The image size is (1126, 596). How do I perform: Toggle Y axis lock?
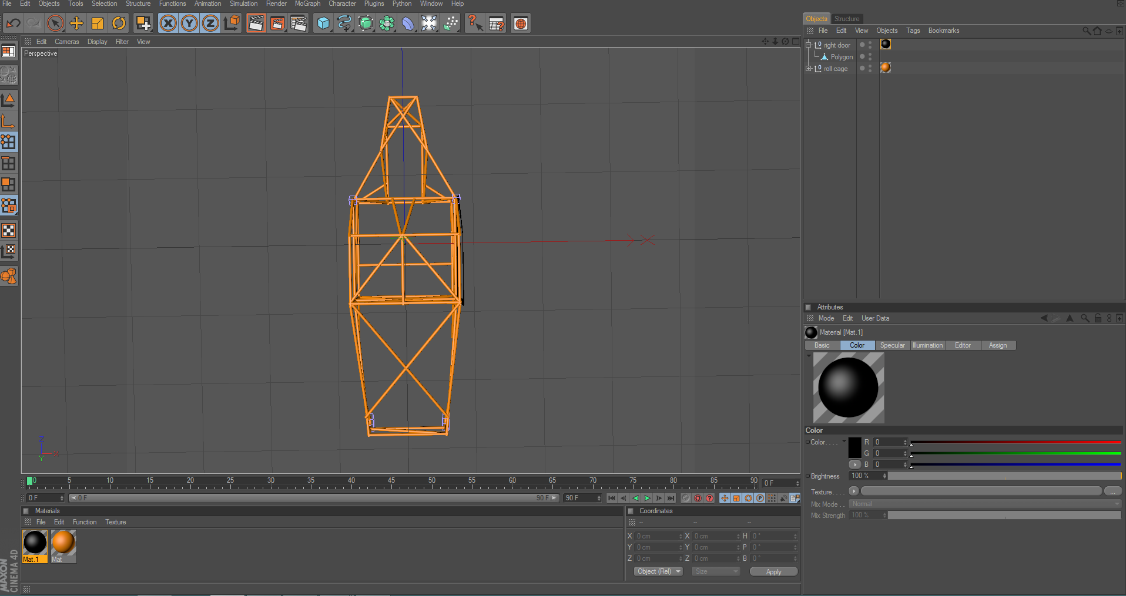(189, 23)
